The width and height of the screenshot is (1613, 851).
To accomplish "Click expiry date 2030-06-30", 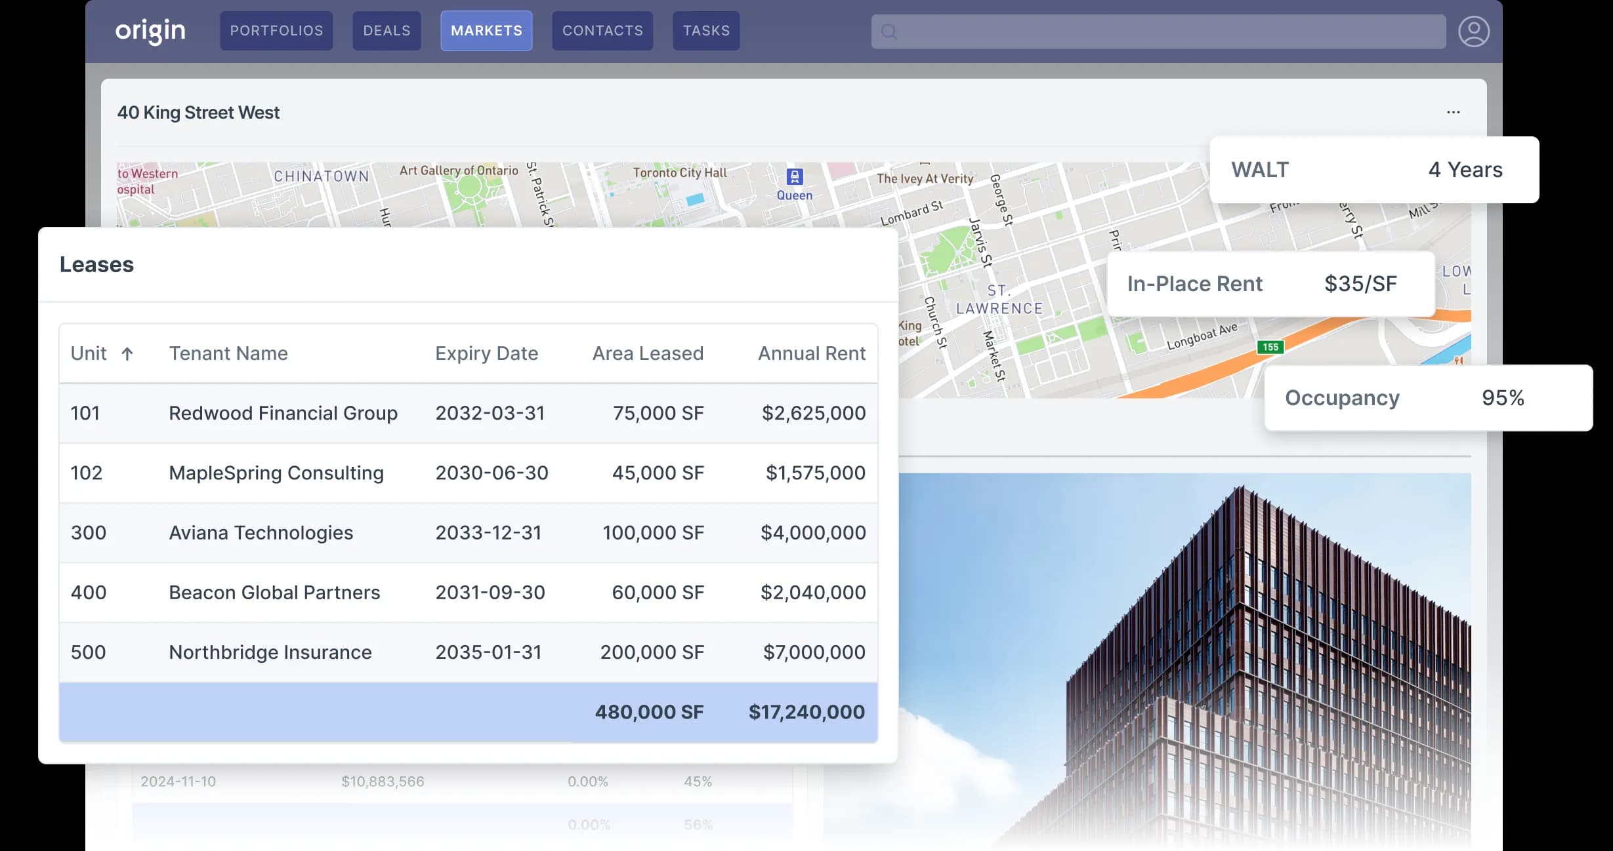I will coord(492,473).
